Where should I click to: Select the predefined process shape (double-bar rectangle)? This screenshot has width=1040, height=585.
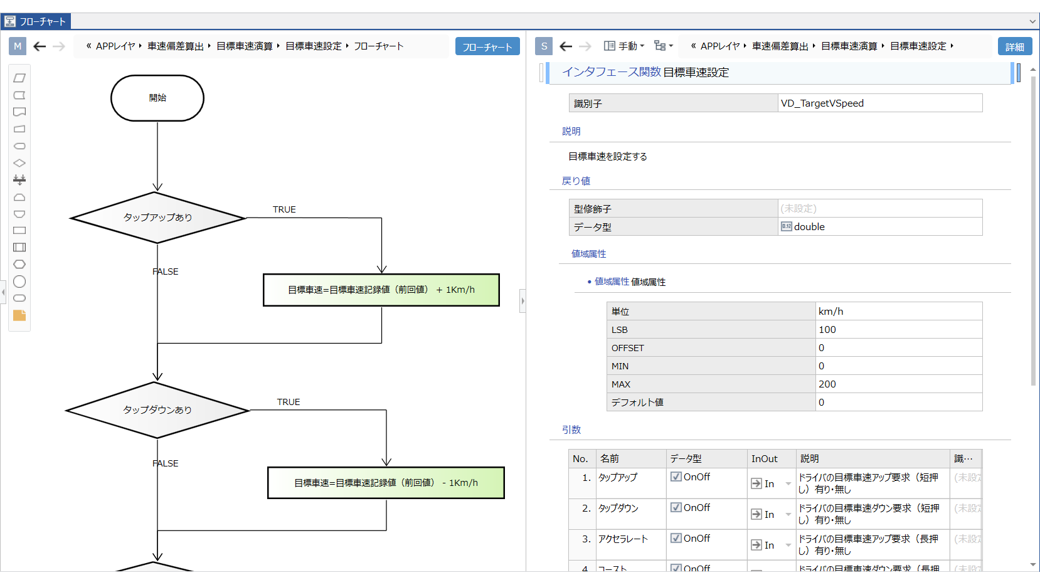[x=19, y=248]
